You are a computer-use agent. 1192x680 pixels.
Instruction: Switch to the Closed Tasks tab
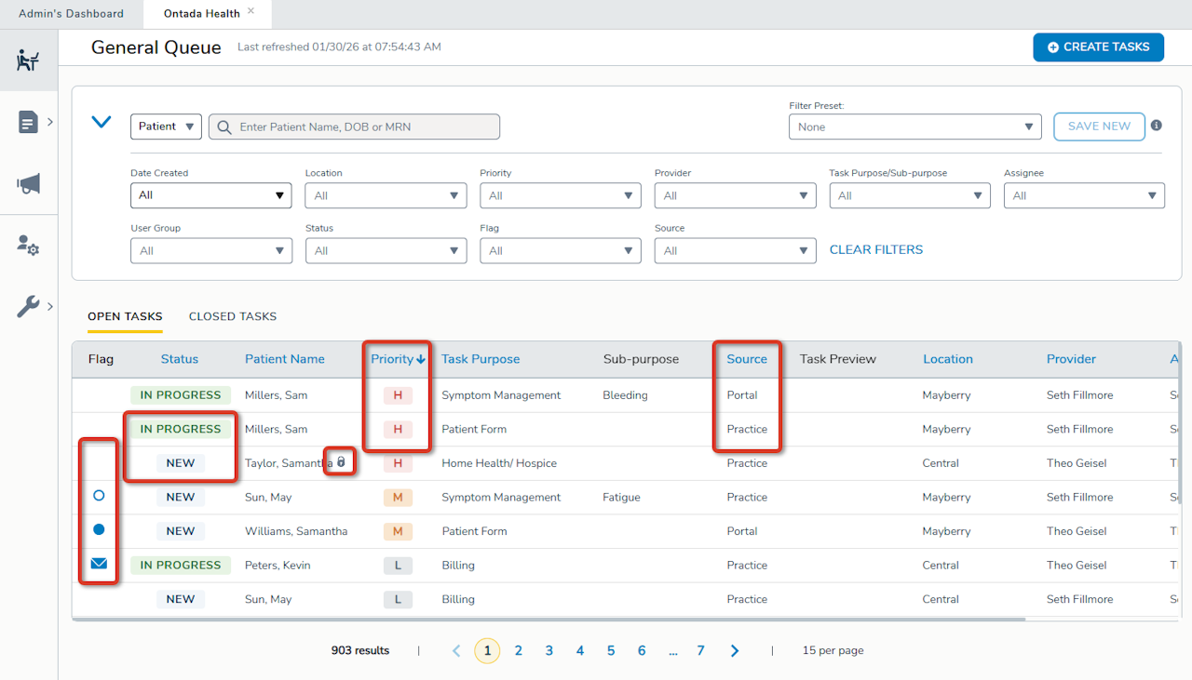[x=232, y=316]
